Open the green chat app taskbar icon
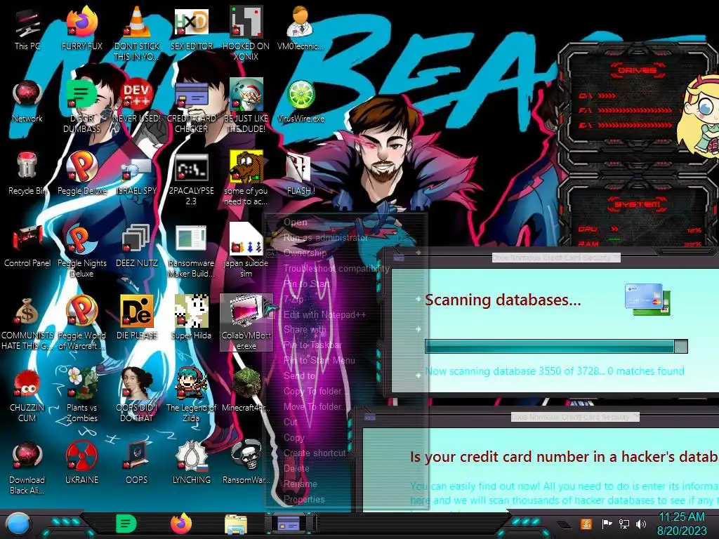 pyautogui.click(x=126, y=524)
